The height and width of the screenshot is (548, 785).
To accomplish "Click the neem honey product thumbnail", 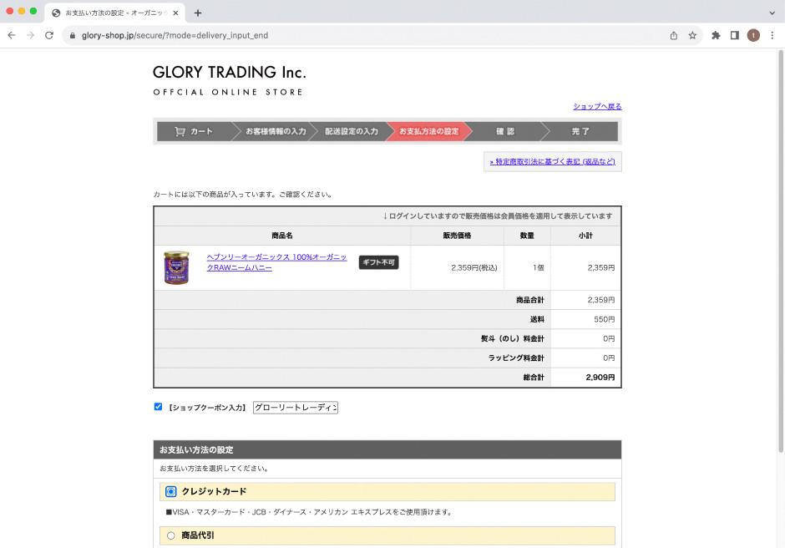I will pos(176,267).
